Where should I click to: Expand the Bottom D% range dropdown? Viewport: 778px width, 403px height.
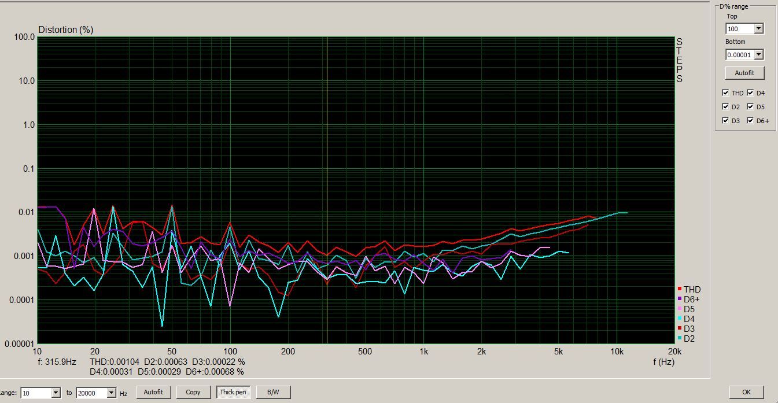[x=758, y=55]
